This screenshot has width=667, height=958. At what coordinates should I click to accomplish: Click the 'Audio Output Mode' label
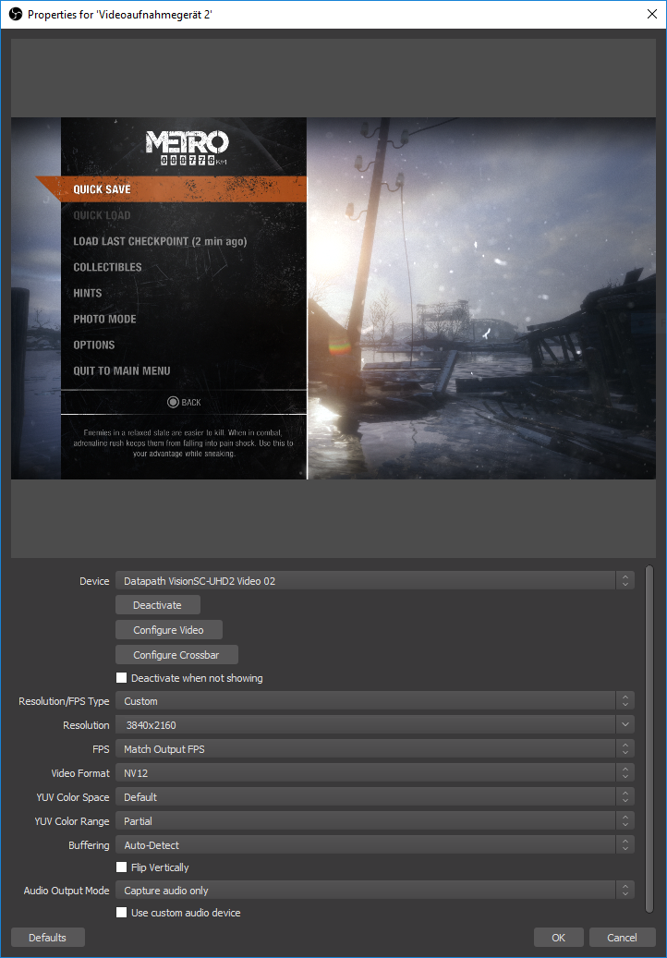tap(66, 891)
